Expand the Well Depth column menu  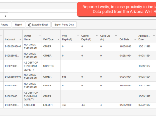(x=78, y=36)
